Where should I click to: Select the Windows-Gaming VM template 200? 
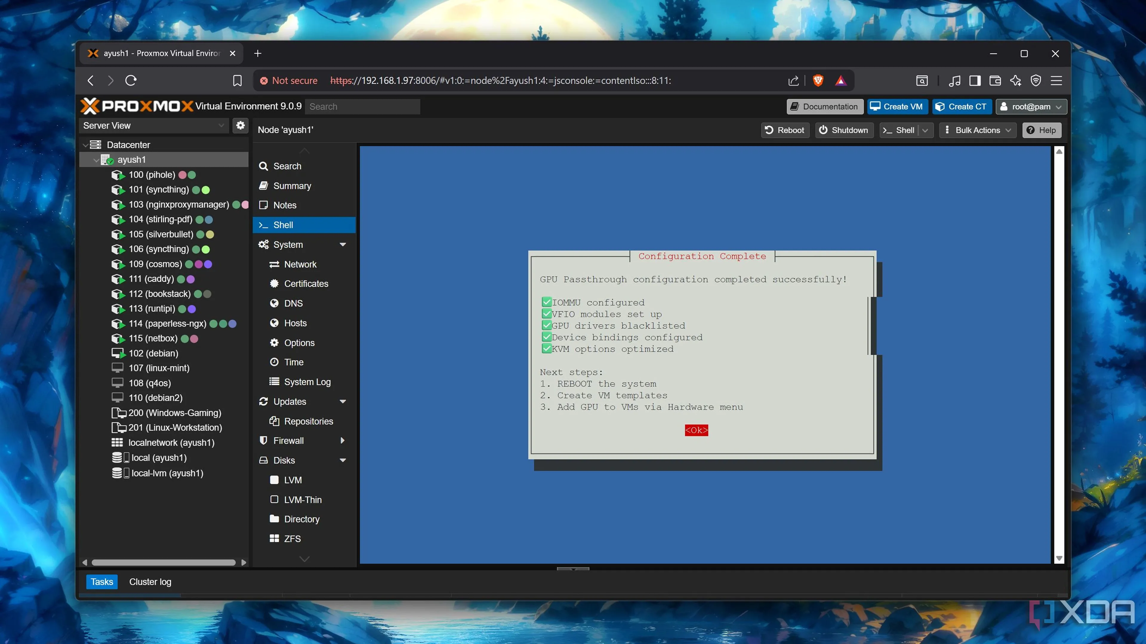pyautogui.click(x=174, y=412)
